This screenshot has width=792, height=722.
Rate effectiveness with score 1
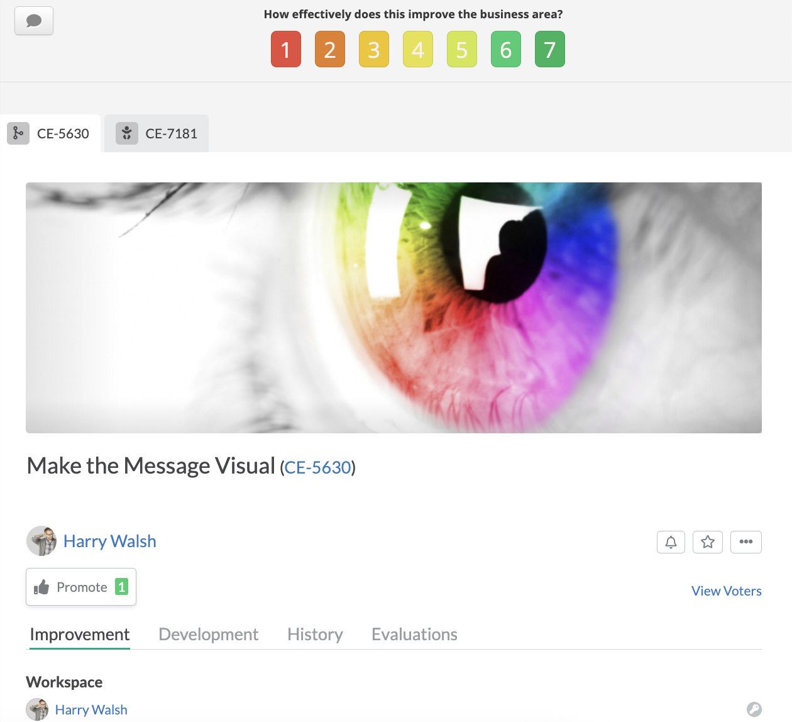click(286, 49)
